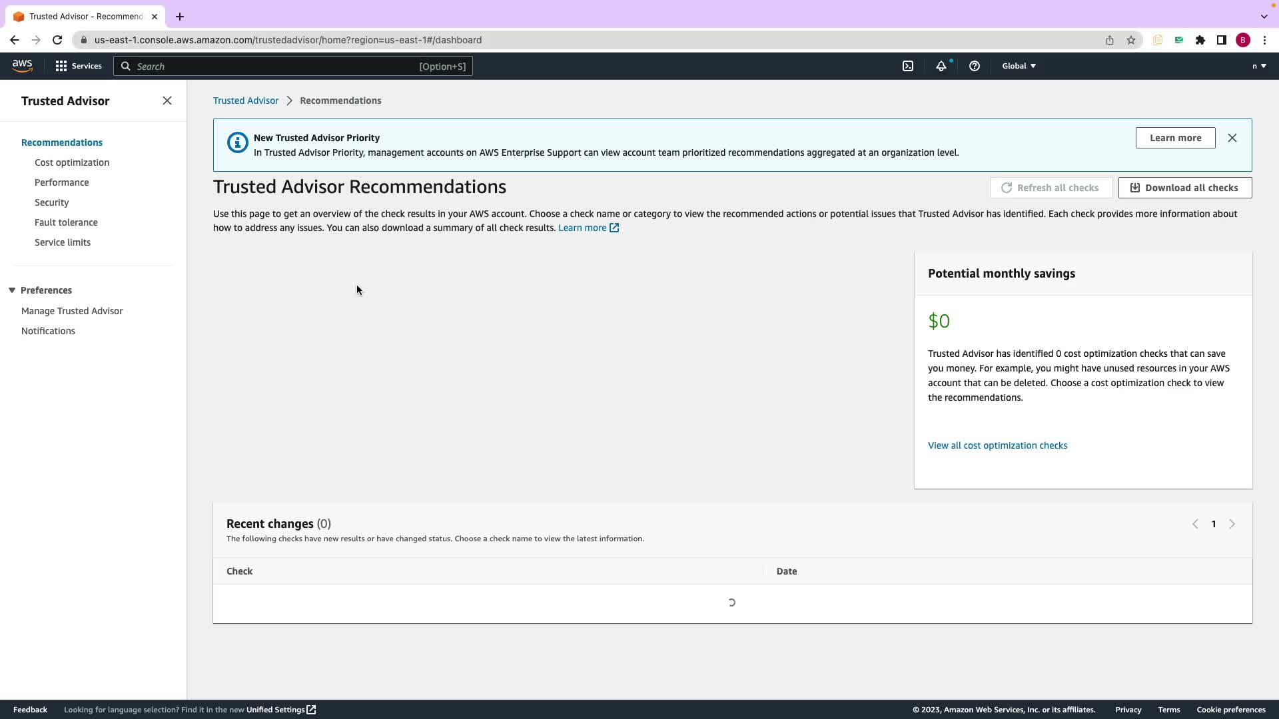The image size is (1279, 719).
Task: Open the Services grid menu
Action: [x=79, y=66]
